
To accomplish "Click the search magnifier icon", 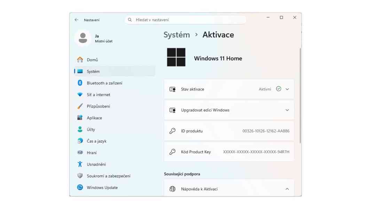I will [x=130, y=20].
